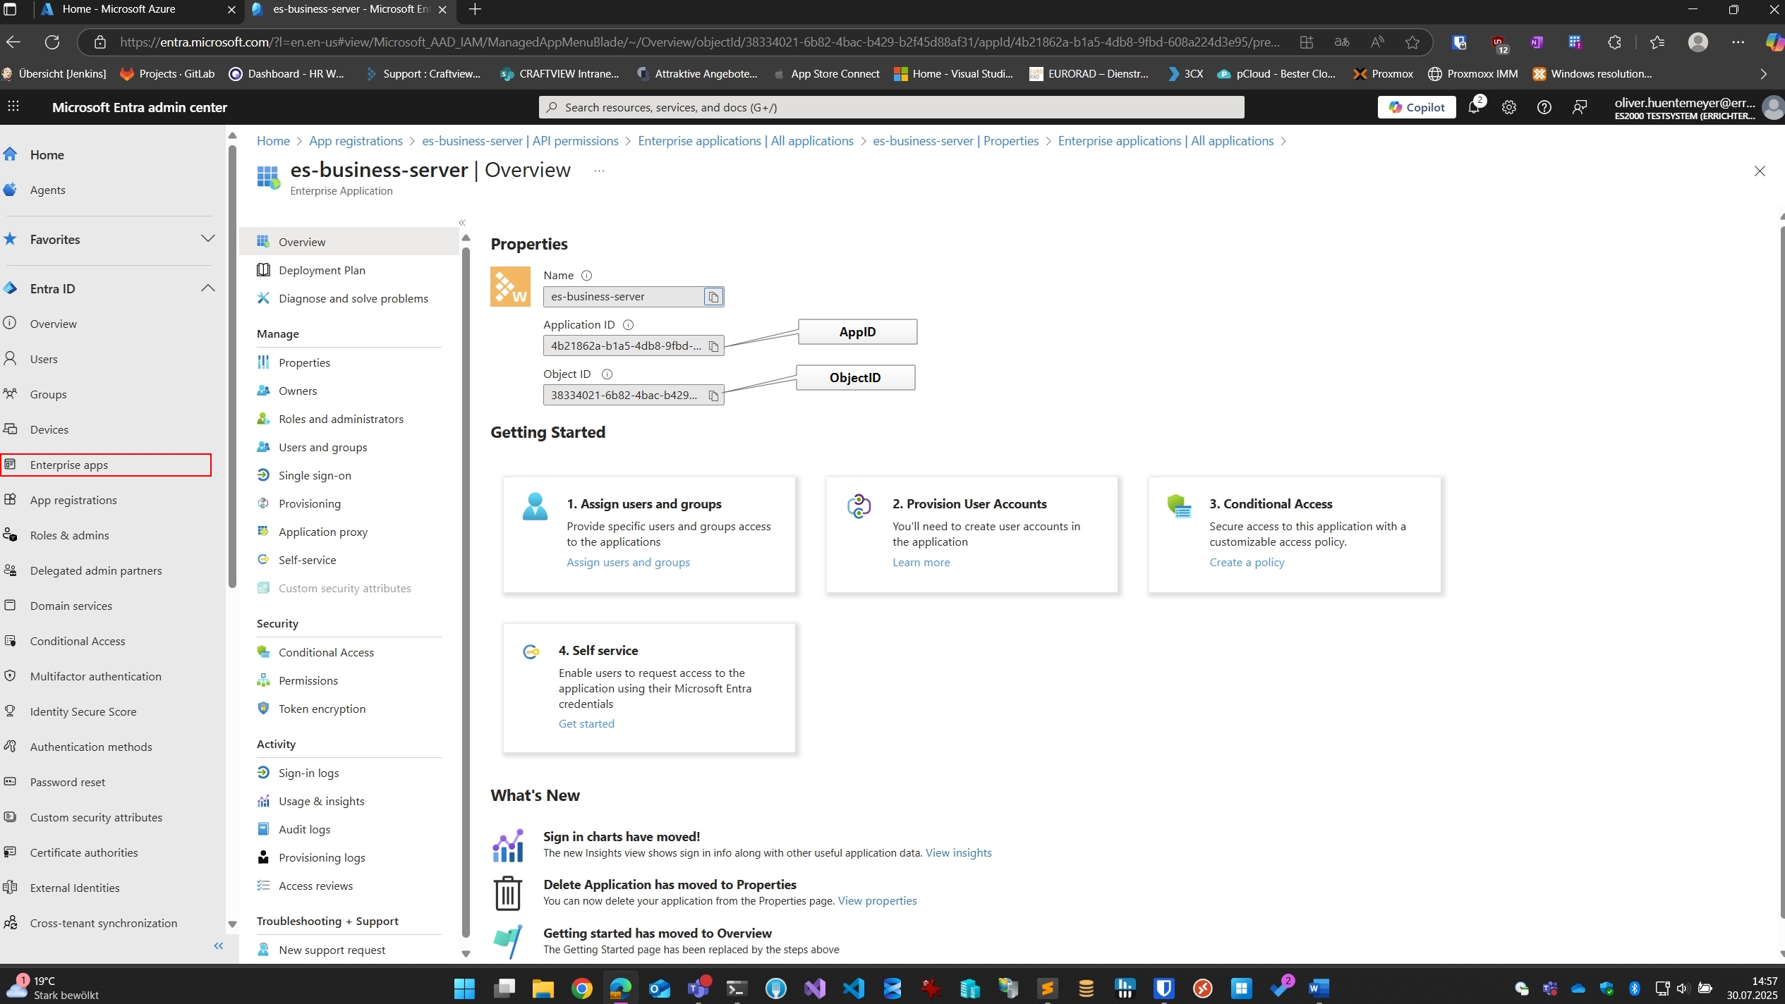Show more bookmarks bar items
This screenshot has height=1004, width=1785.
pyautogui.click(x=1763, y=74)
